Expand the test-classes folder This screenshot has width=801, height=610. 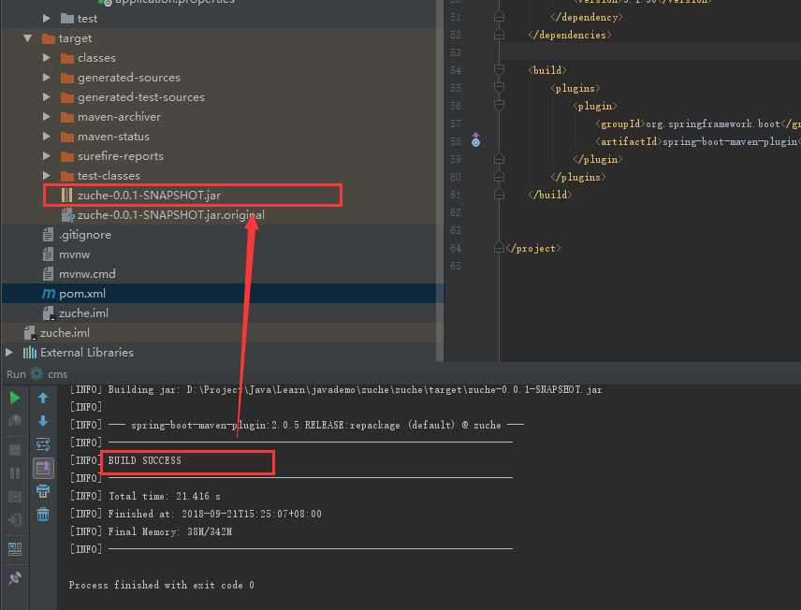(47, 176)
